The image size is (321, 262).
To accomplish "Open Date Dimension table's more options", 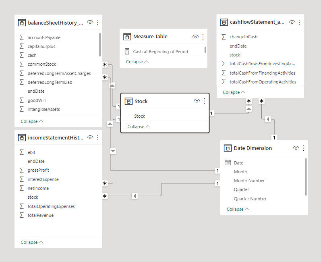I will click(x=304, y=148).
